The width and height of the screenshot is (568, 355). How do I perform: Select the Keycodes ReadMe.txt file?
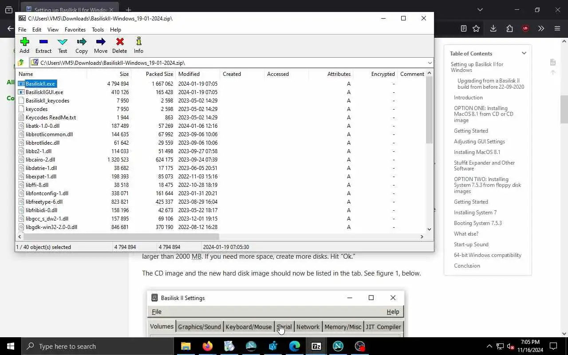(x=51, y=118)
